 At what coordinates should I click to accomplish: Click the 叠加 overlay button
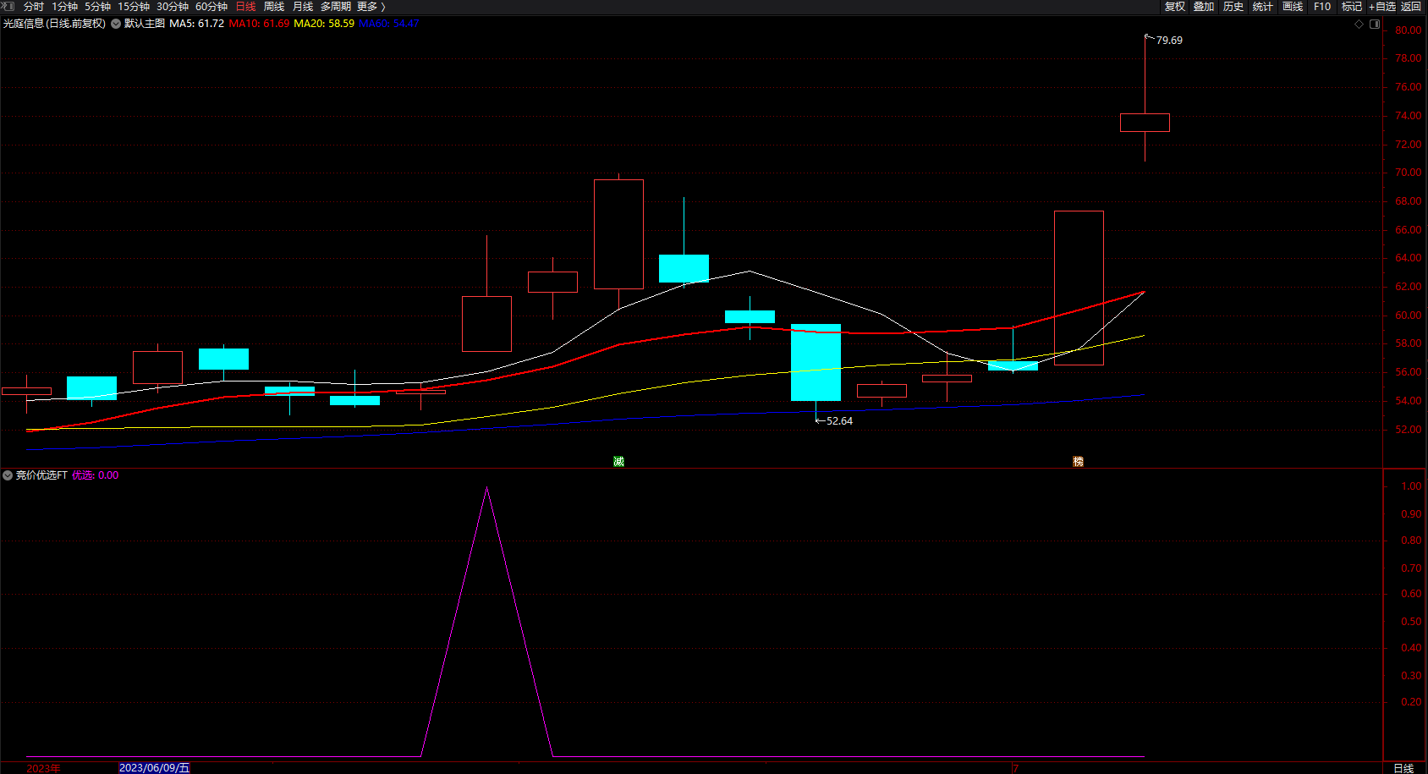[1204, 7]
